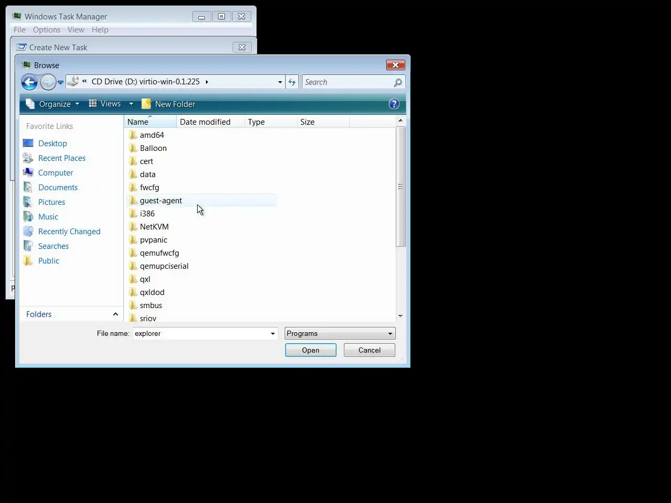This screenshot has height=503, width=671.
Task: Open Options menu in Windows Task Manager
Action: 47,29
